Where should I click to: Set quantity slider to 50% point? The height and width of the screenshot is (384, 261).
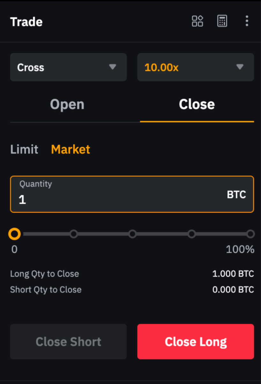tap(133, 234)
